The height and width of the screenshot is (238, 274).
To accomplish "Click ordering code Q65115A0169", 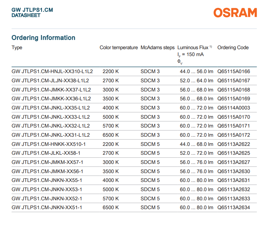I will [234, 99].
